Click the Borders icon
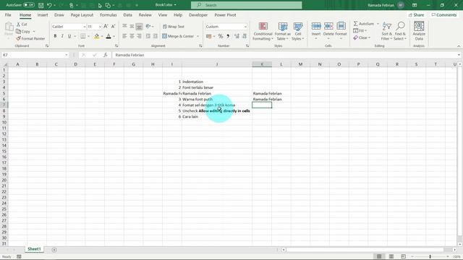Viewport: 463px width, 260px height. [x=83, y=36]
